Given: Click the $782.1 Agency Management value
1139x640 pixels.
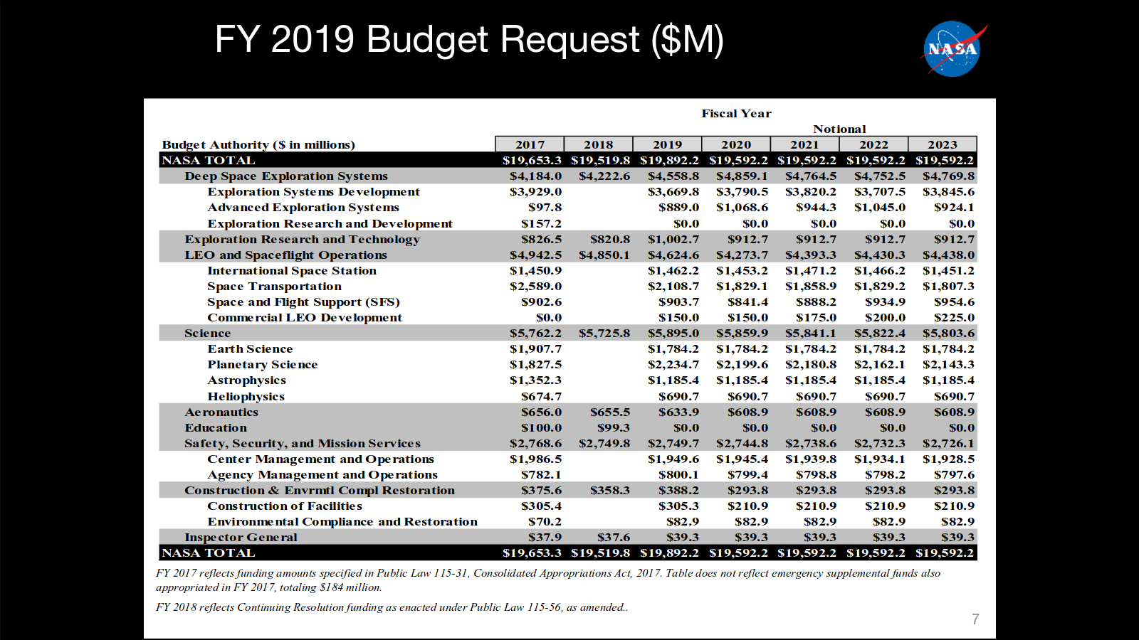Looking at the screenshot, I should click(x=541, y=474).
